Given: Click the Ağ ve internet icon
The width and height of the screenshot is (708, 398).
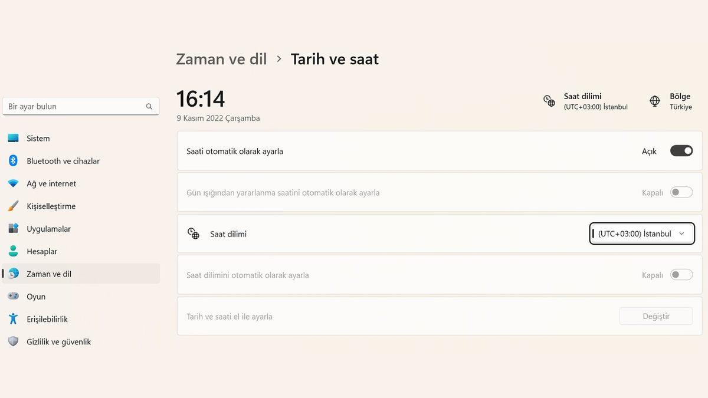Looking at the screenshot, I should (15, 183).
